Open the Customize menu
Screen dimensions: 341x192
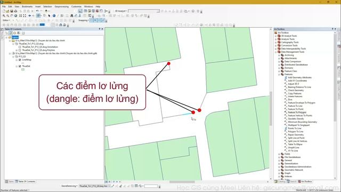[x=76, y=6]
